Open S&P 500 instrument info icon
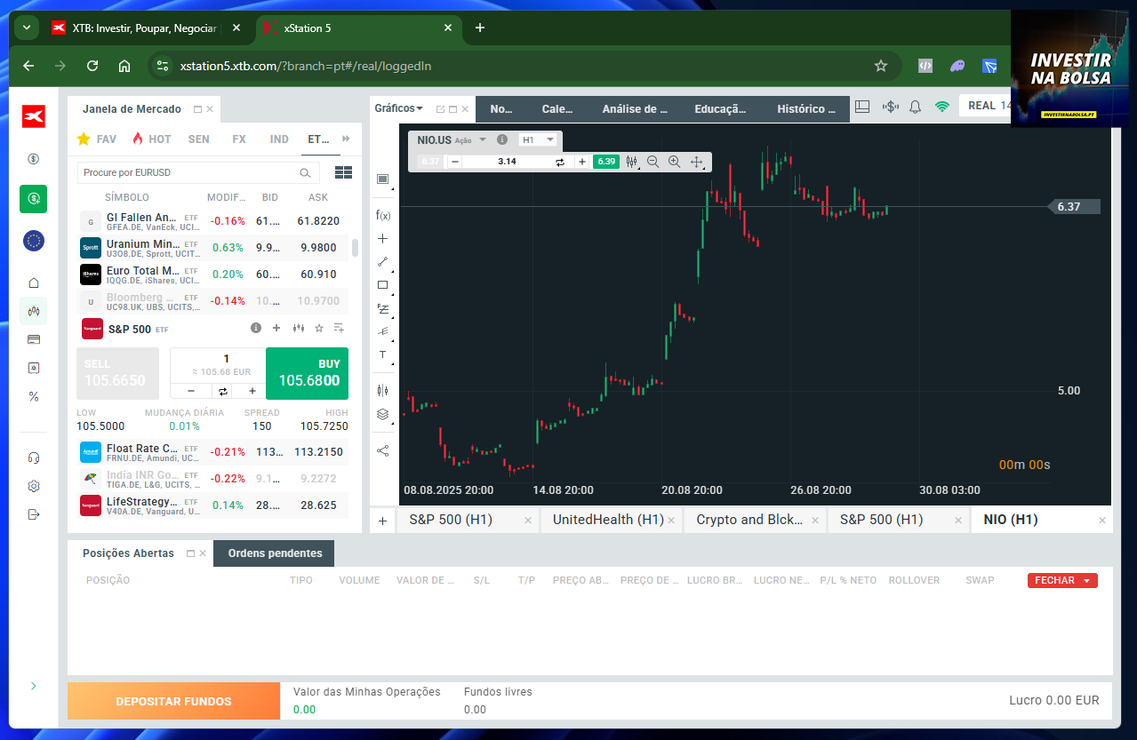Image resolution: width=1137 pixels, height=740 pixels. coord(256,329)
